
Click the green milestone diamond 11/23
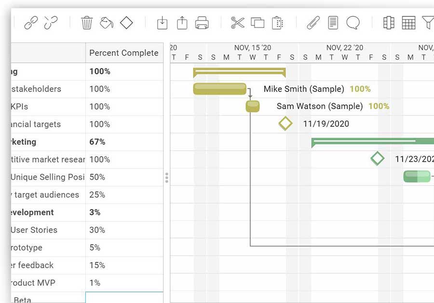click(377, 159)
